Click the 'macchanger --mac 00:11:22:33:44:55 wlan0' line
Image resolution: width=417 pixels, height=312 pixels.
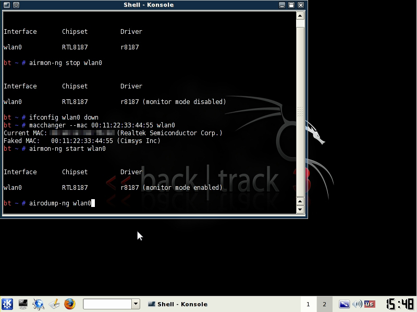[102, 125]
